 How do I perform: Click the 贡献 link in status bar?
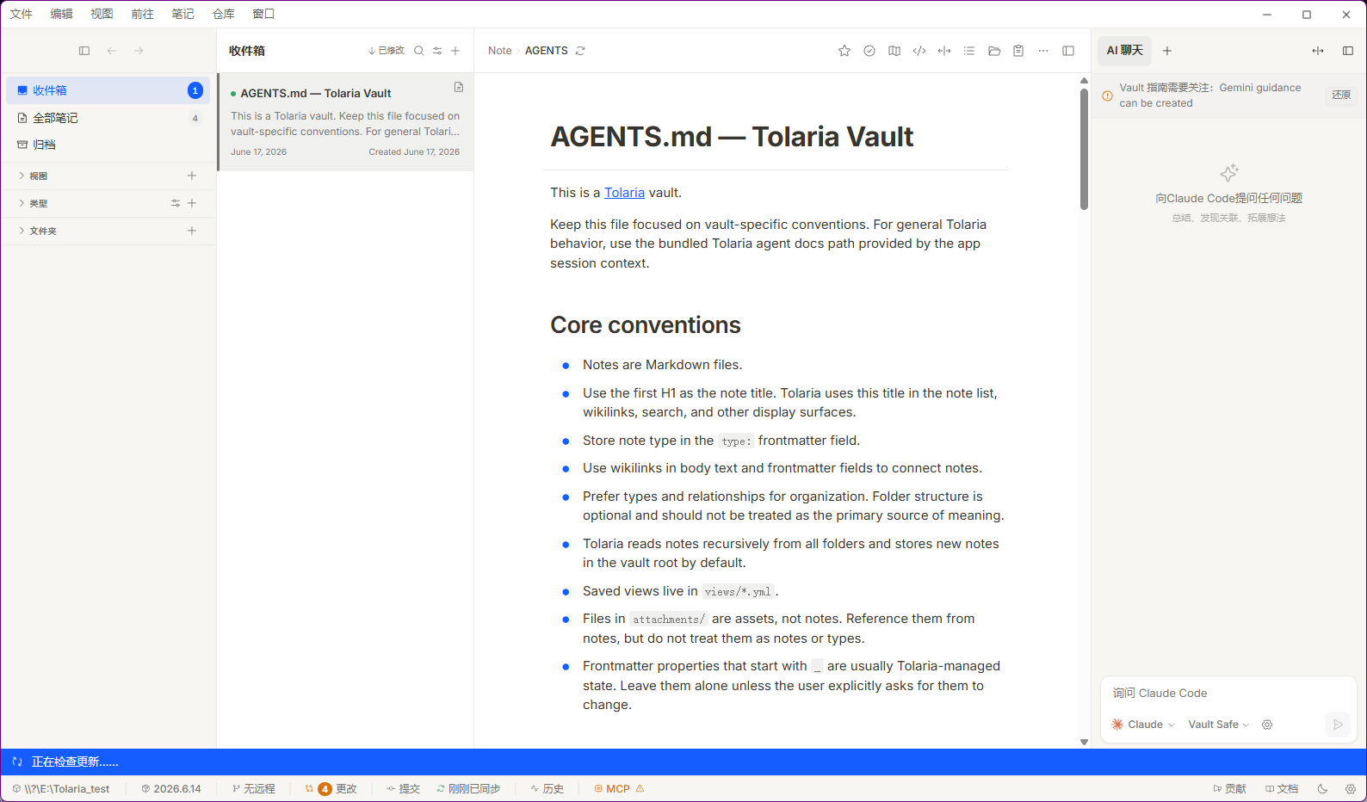click(x=1229, y=788)
